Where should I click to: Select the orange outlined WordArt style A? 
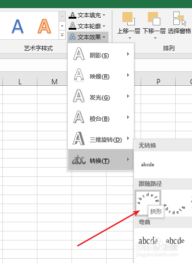tap(44, 26)
